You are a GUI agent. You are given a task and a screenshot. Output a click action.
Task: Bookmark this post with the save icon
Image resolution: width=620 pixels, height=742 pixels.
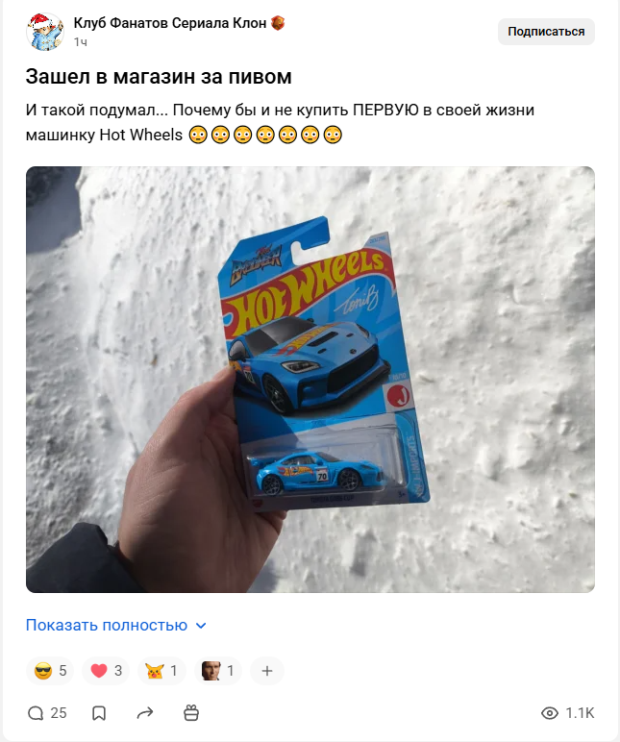click(x=99, y=713)
